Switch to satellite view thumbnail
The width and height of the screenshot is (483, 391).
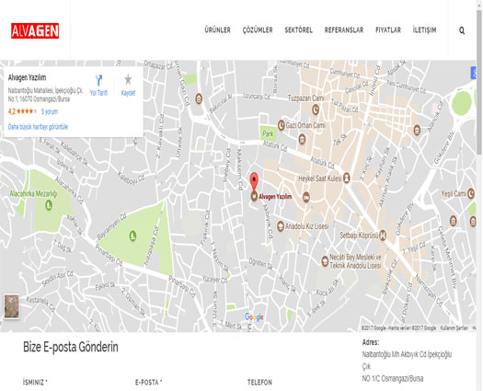coord(12,306)
